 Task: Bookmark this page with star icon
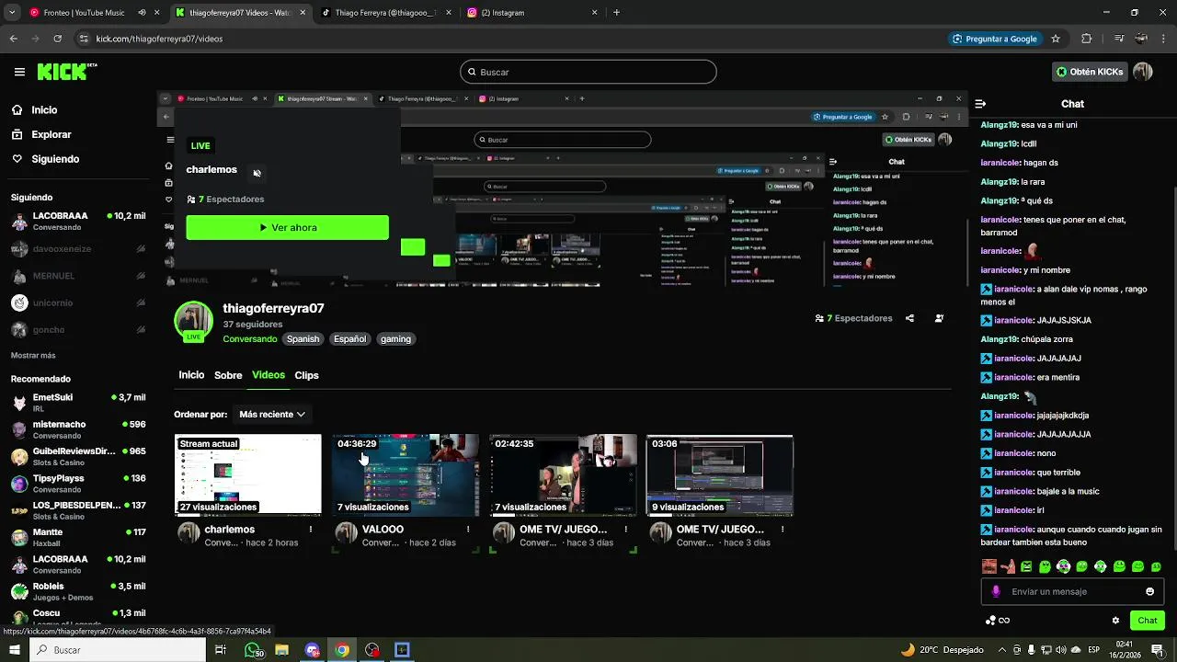click(x=1056, y=39)
